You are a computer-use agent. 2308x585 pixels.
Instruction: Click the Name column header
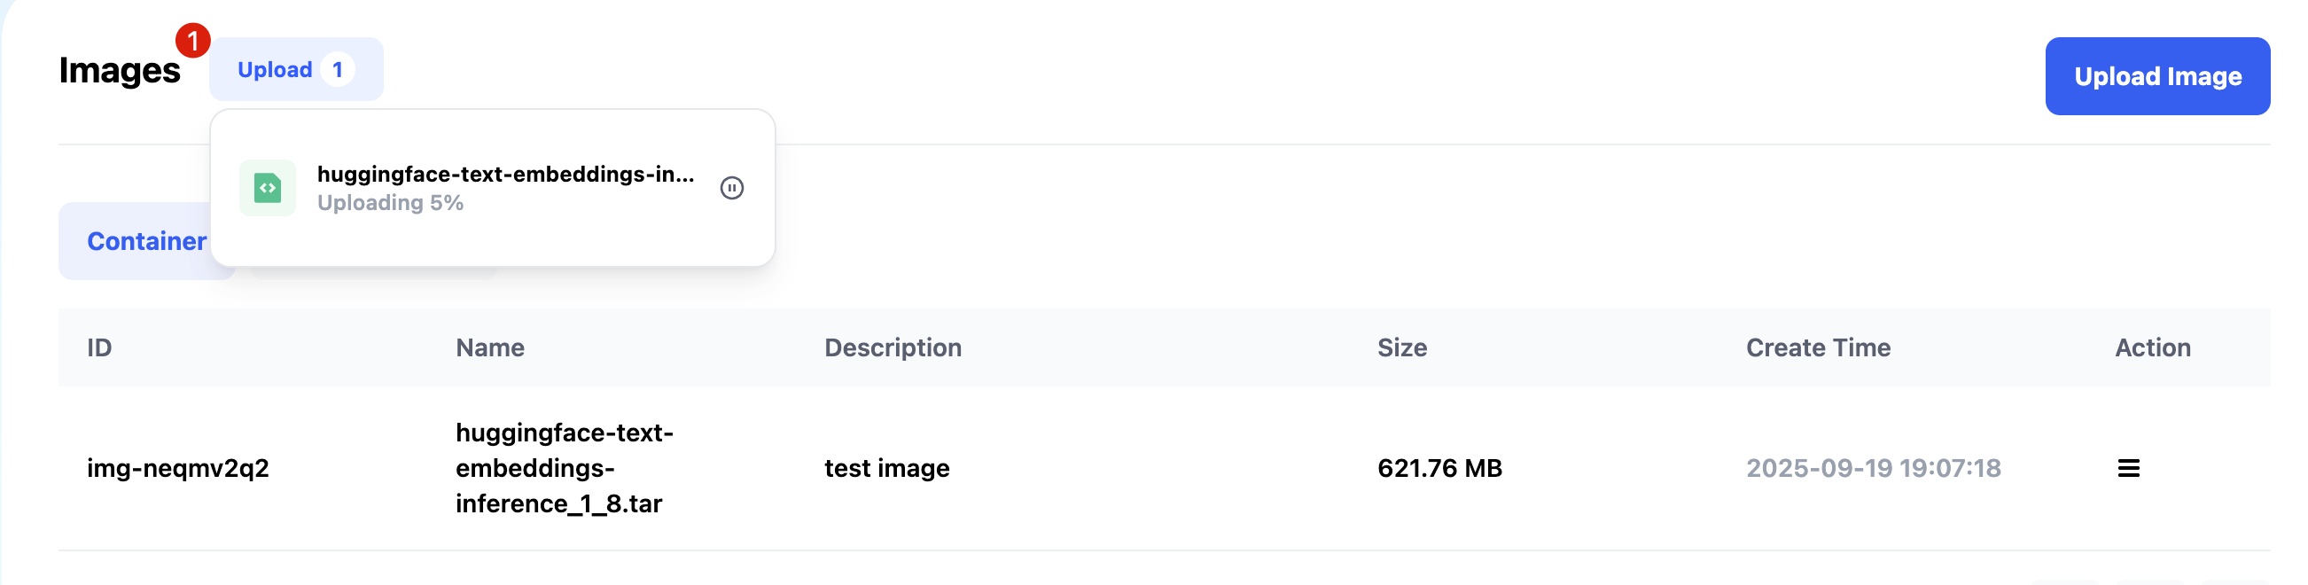click(x=490, y=347)
